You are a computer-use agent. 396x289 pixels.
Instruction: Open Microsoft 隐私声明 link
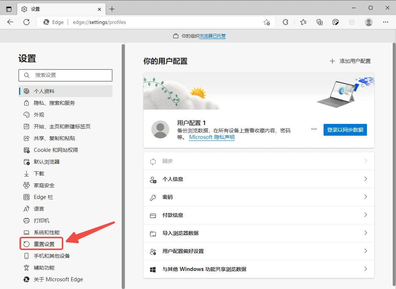pos(212,137)
